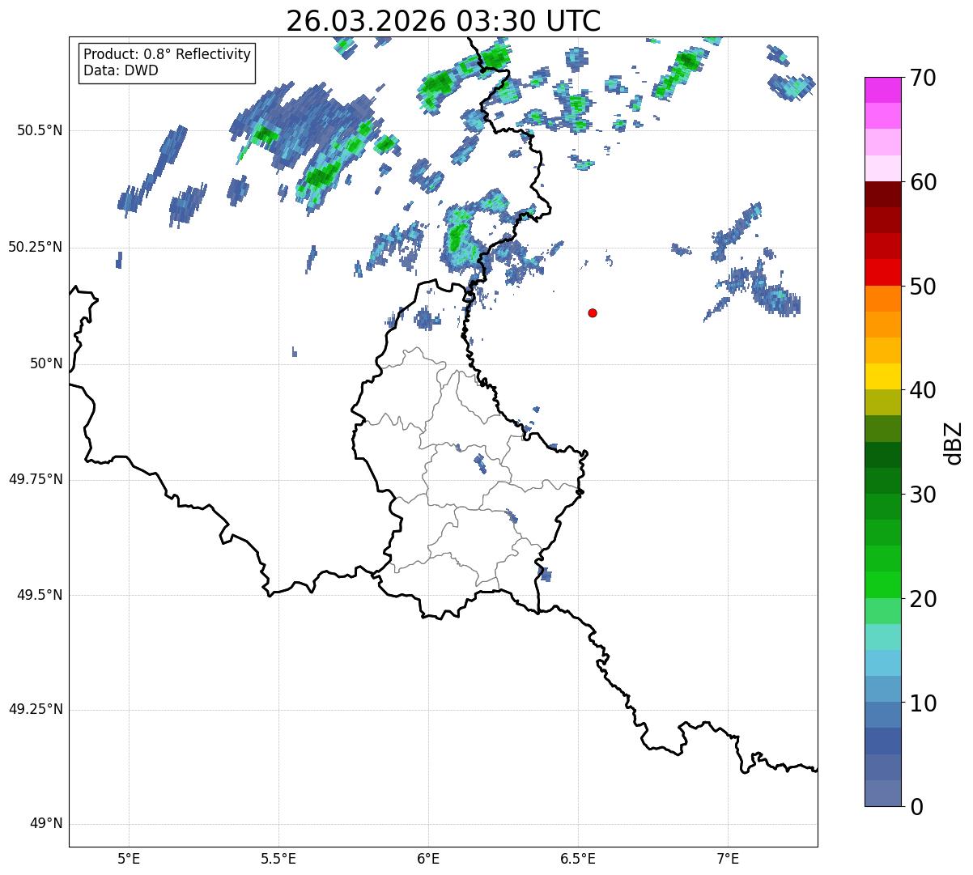973x875 pixels.
Task: Click the longitude label "5.5°E"
Action: 278,858
